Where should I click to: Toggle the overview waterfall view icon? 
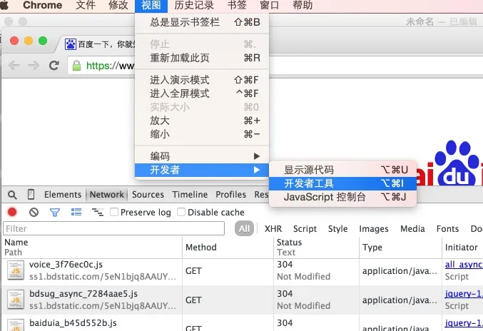(x=98, y=212)
